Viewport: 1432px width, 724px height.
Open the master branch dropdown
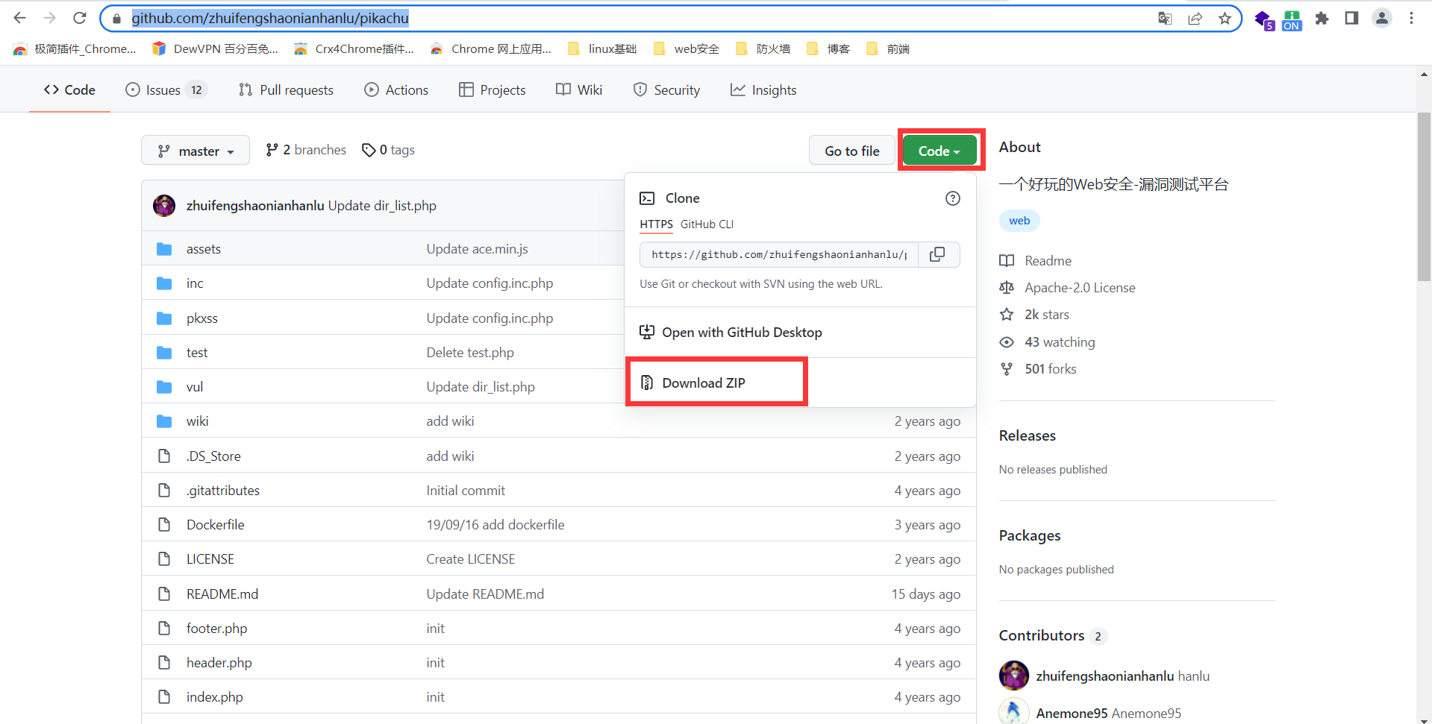pos(196,151)
